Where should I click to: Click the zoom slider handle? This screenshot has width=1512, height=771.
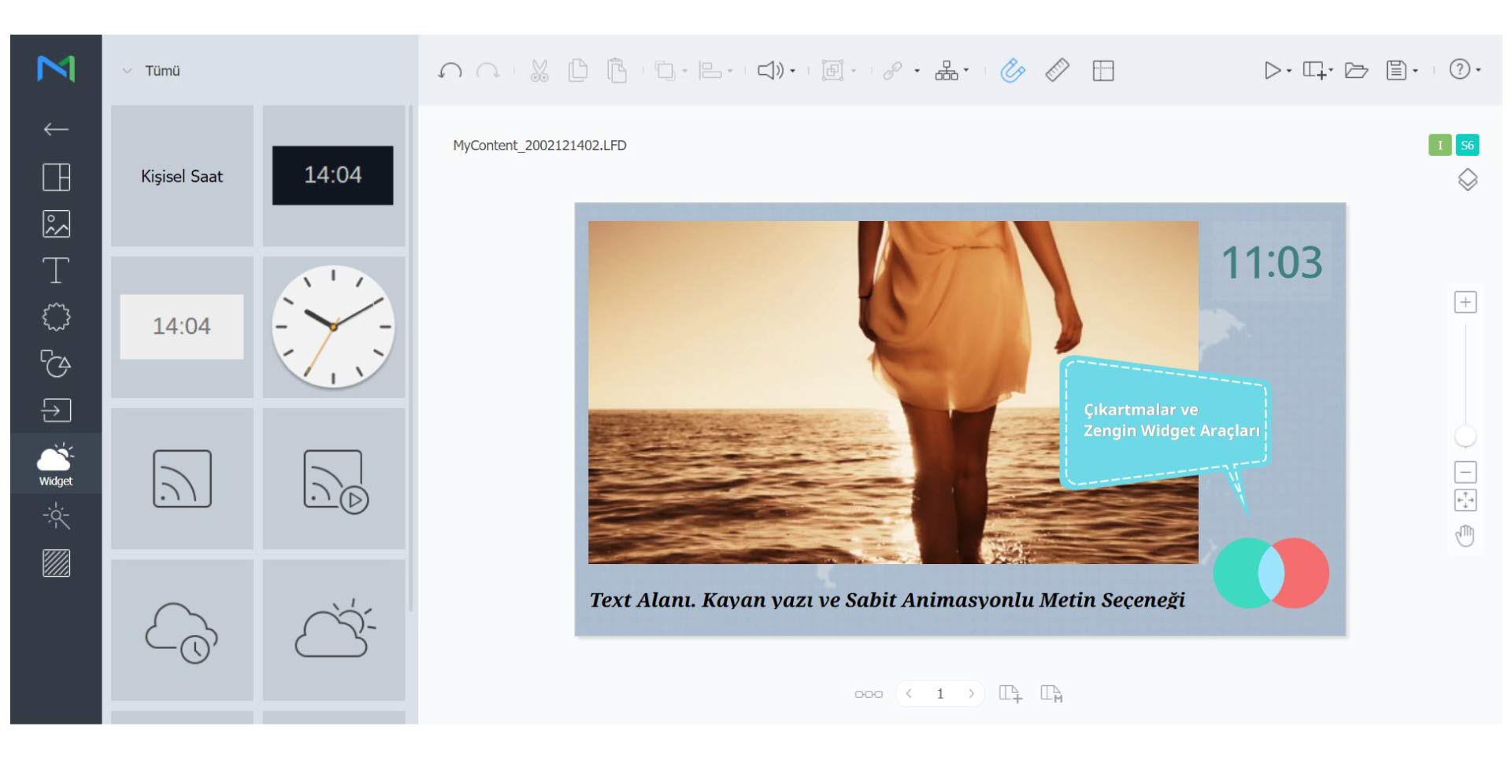click(1465, 436)
